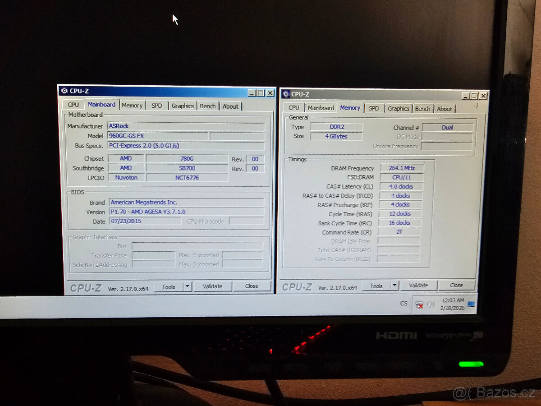The width and height of the screenshot is (541, 406).
Task: Open the disconnected network icon in system tray
Action: point(419,304)
